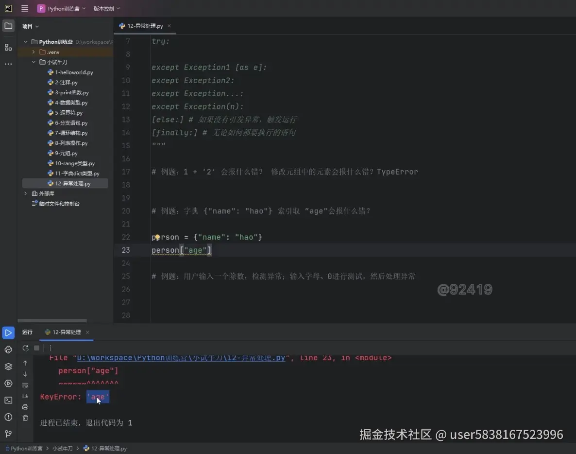The height and width of the screenshot is (454, 576).
Task: Open the 项目 view dropdown
Action: 30,26
